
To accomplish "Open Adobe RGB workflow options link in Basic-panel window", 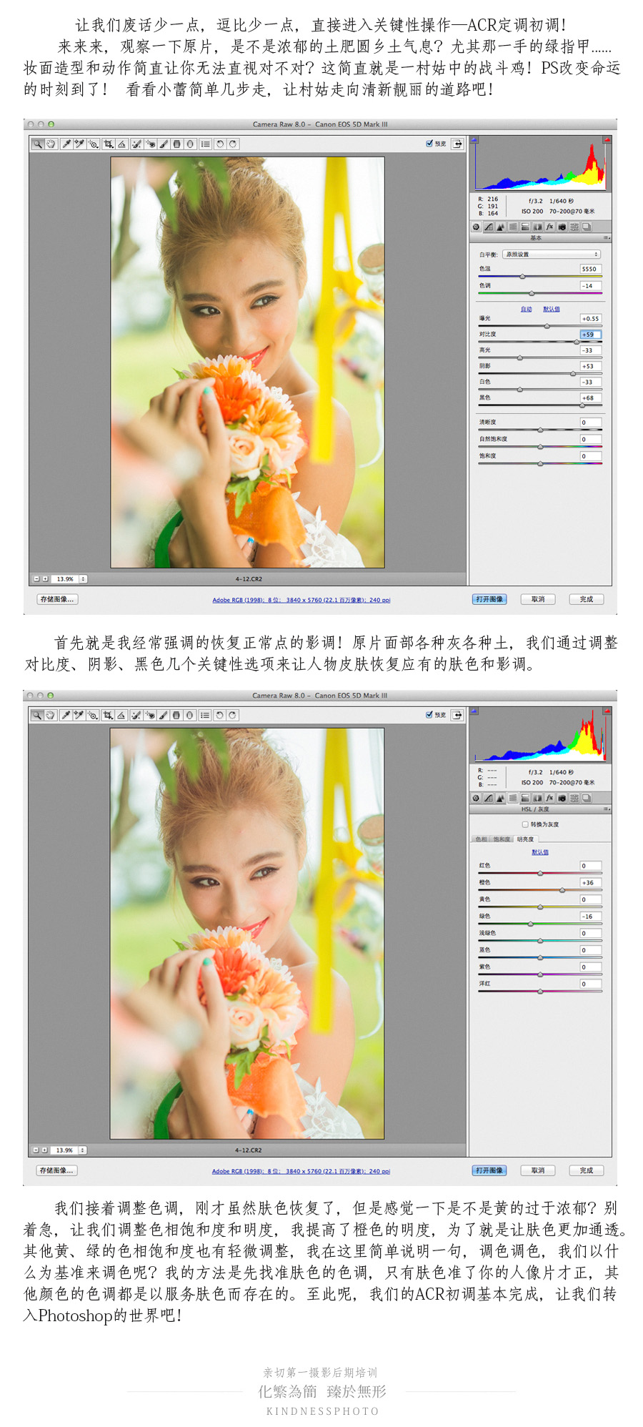I will click(301, 601).
